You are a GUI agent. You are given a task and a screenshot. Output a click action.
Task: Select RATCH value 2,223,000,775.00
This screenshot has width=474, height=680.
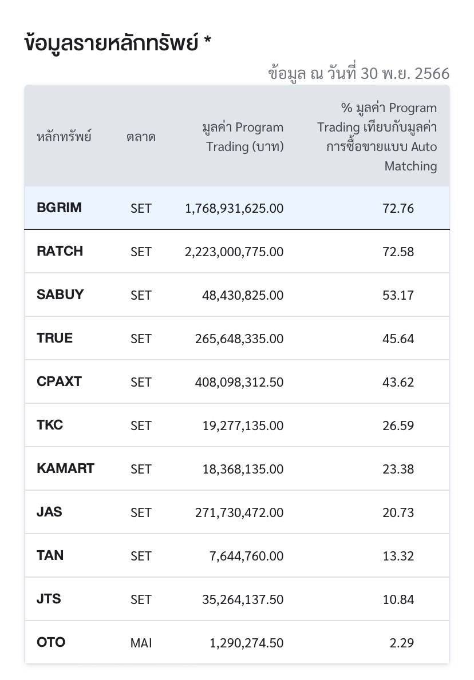tap(234, 252)
